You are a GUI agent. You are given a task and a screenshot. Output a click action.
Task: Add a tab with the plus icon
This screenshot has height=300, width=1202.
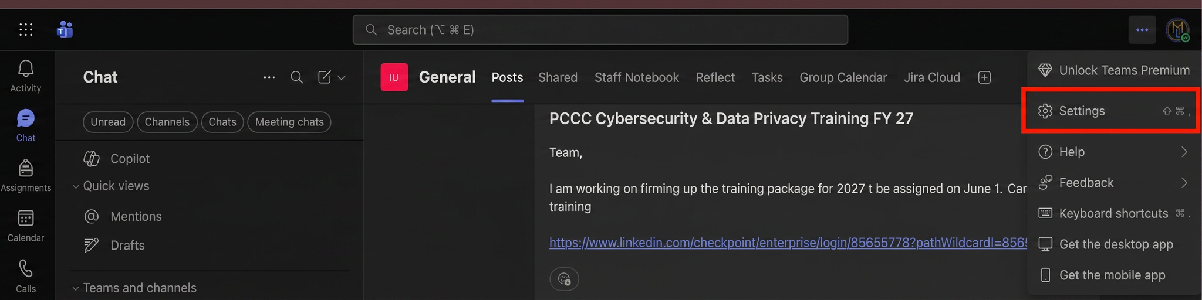(985, 77)
